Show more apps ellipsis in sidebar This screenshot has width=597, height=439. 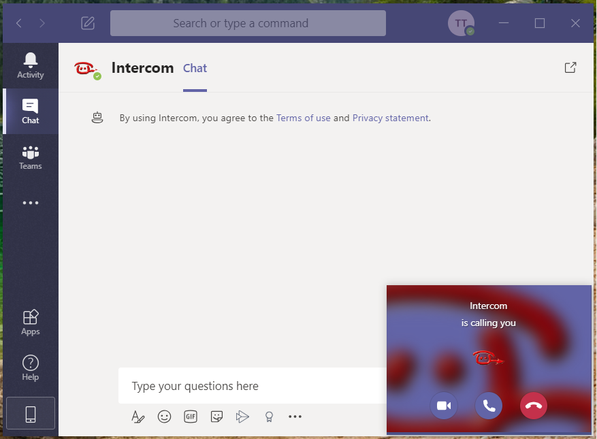coord(31,203)
